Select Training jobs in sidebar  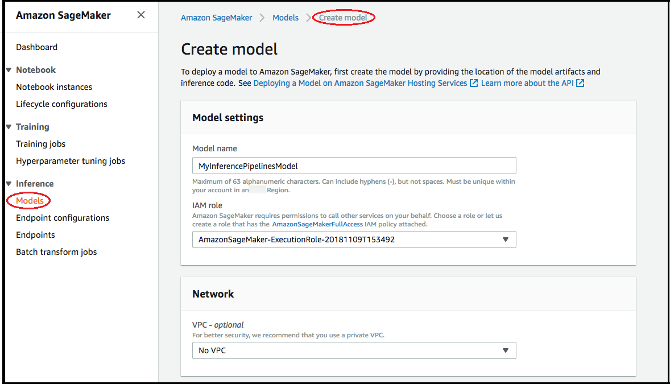pyautogui.click(x=40, y=144)
